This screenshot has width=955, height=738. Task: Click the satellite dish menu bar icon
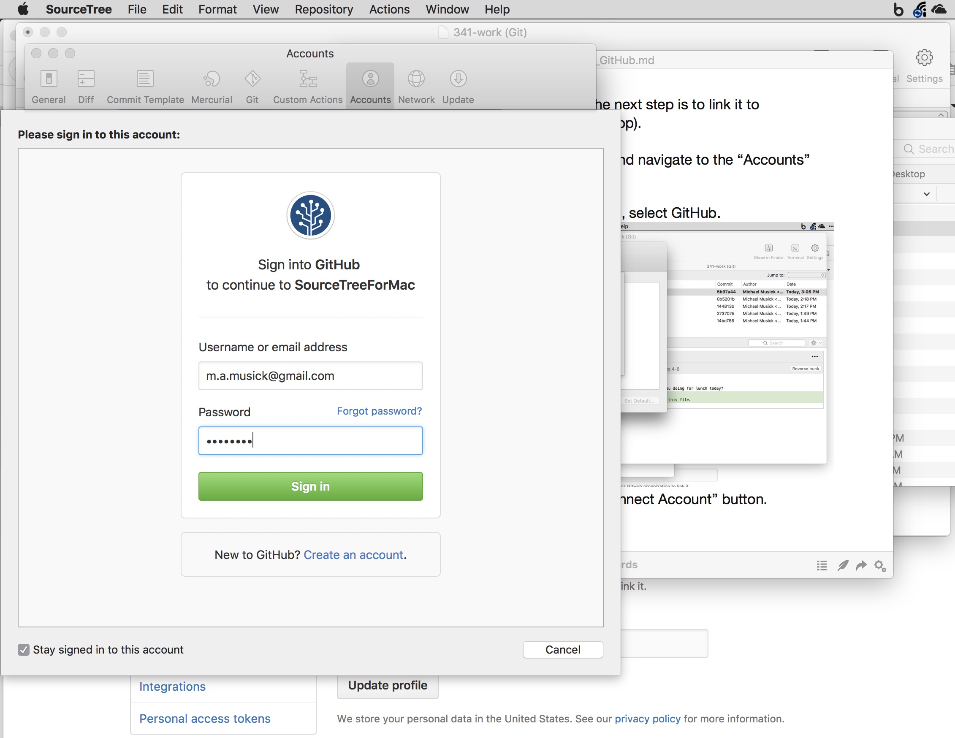point(920,9)
